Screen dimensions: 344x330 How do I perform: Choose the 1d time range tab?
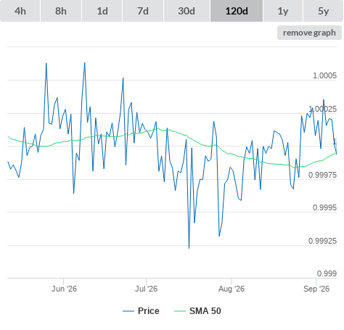coord(102,11)
